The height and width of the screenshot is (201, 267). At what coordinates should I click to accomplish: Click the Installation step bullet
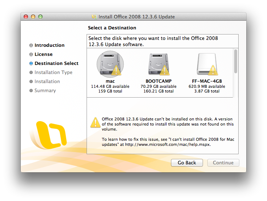pos(31,82)
